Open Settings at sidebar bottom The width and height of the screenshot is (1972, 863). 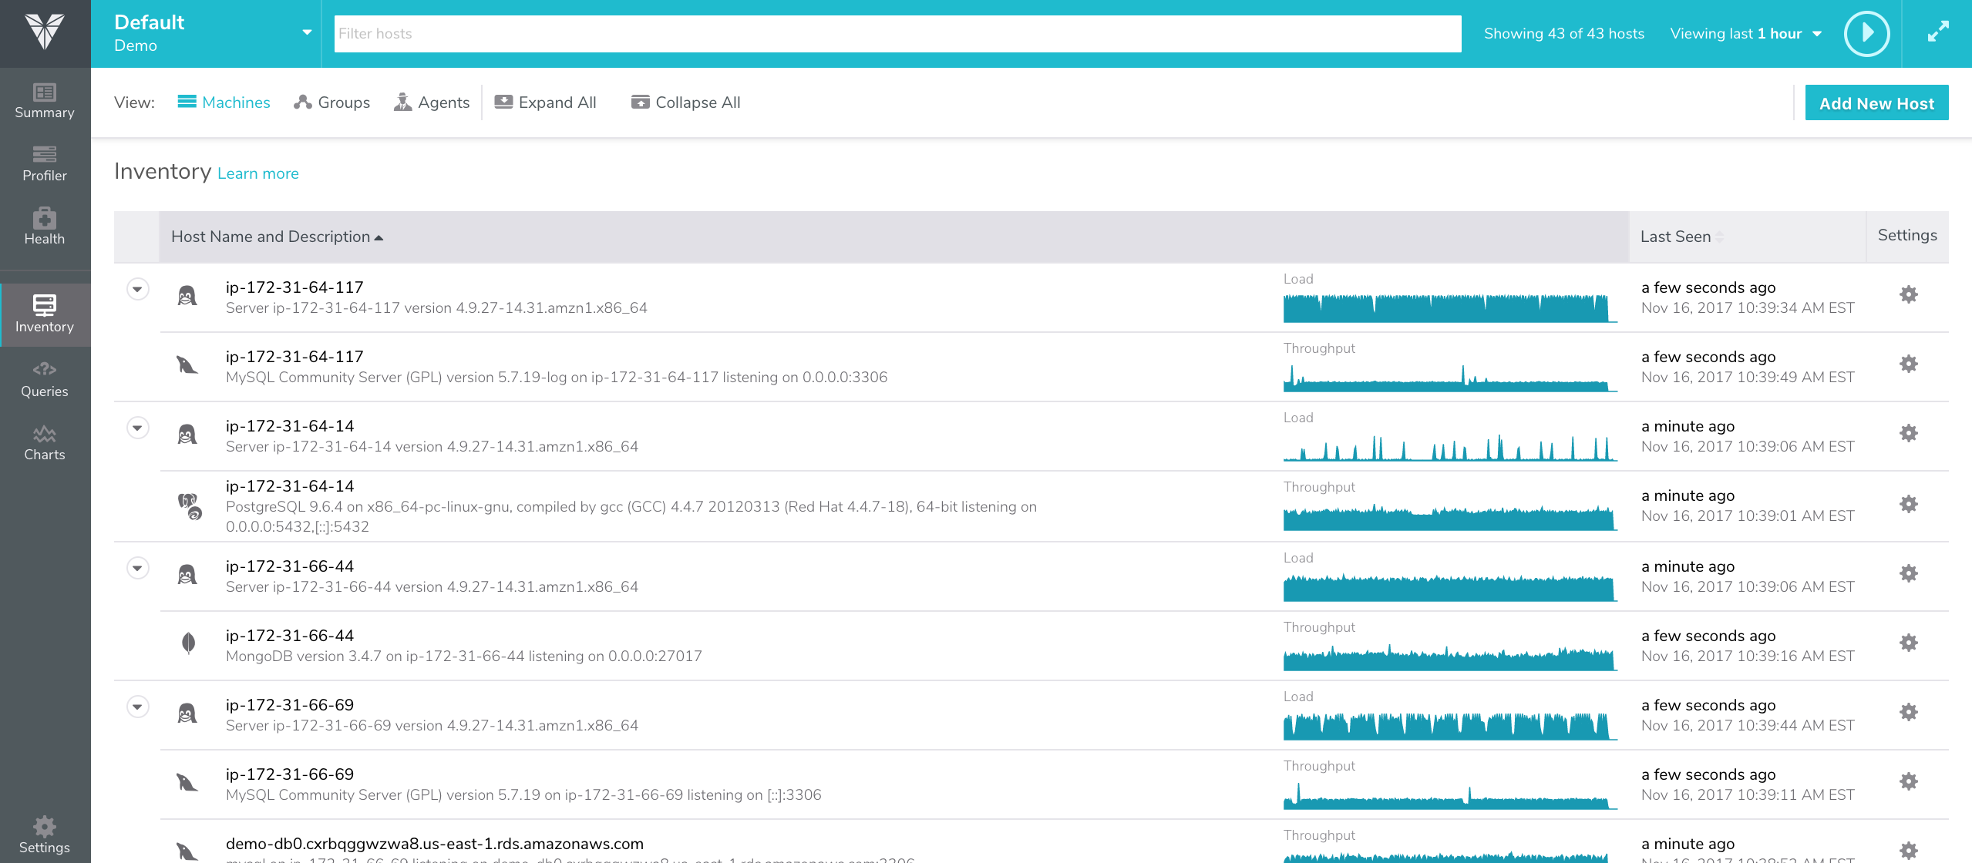pos(45,835)
